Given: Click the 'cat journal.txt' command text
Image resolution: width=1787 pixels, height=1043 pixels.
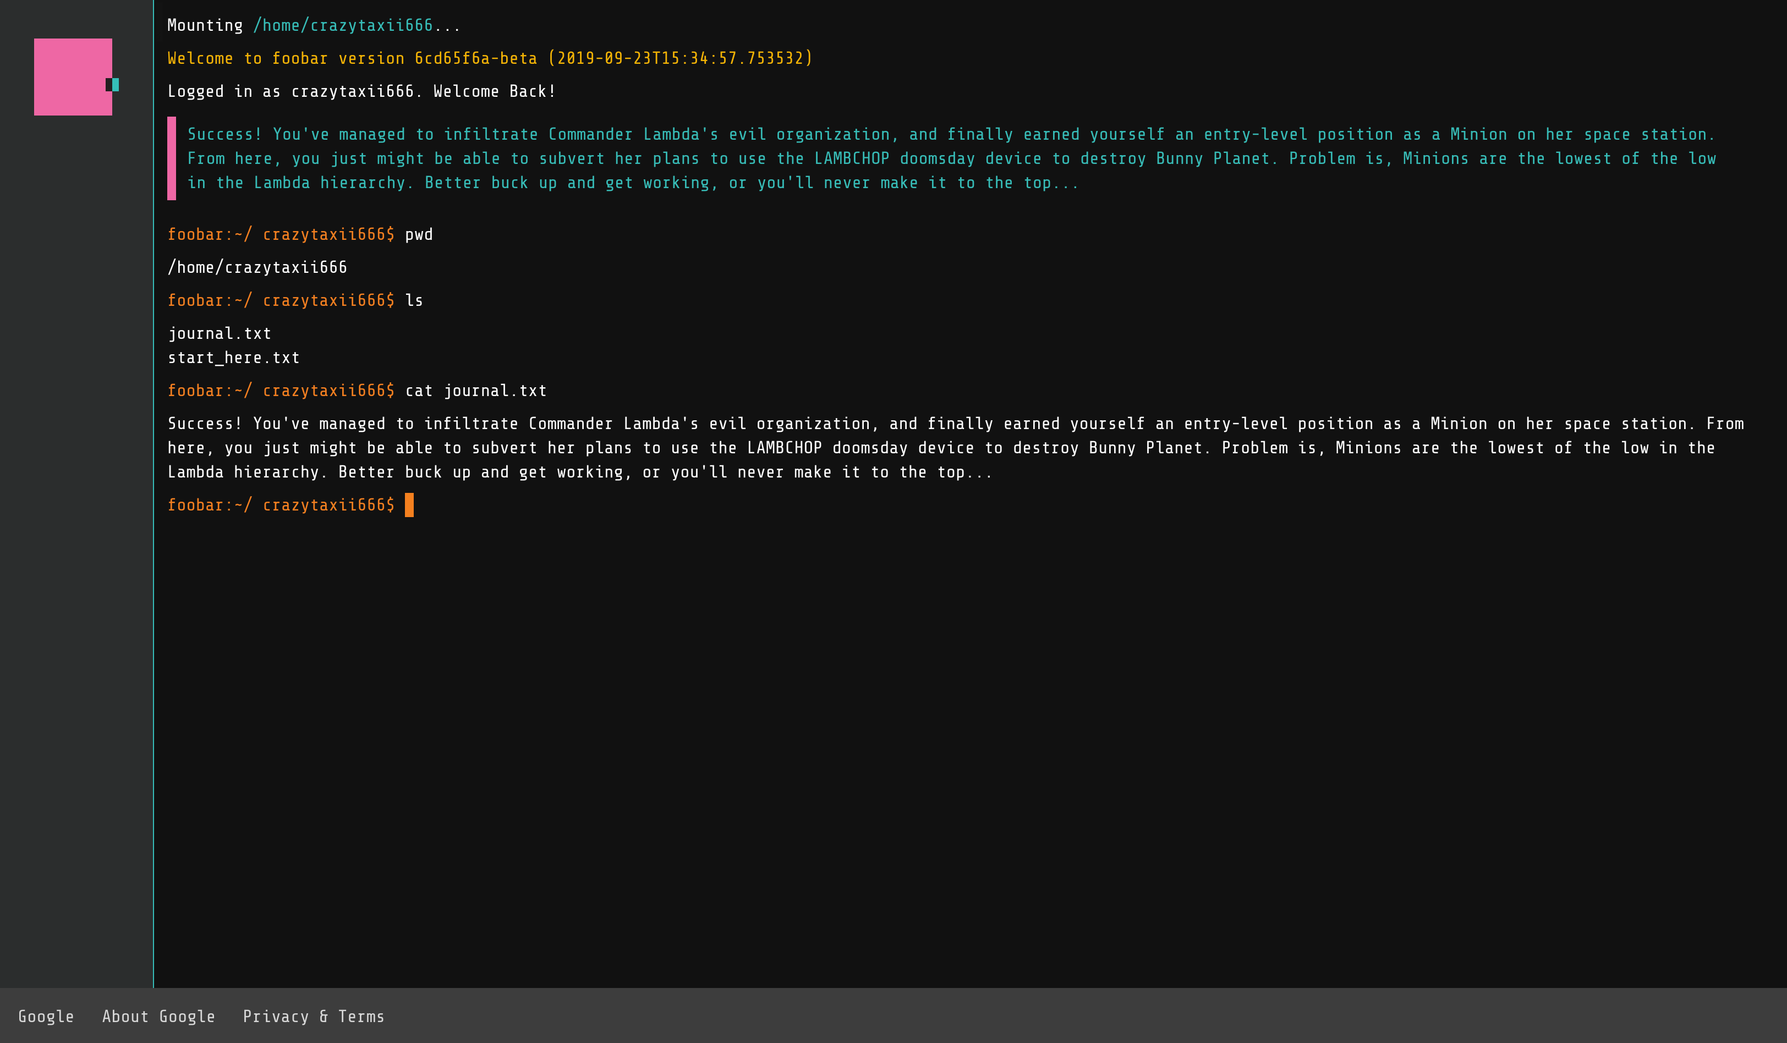Looking at the screenshot, I should click(x=476, y=391).
